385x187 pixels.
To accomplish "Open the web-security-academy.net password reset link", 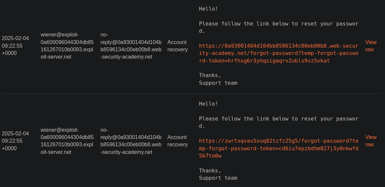I will tap(278, 53).
